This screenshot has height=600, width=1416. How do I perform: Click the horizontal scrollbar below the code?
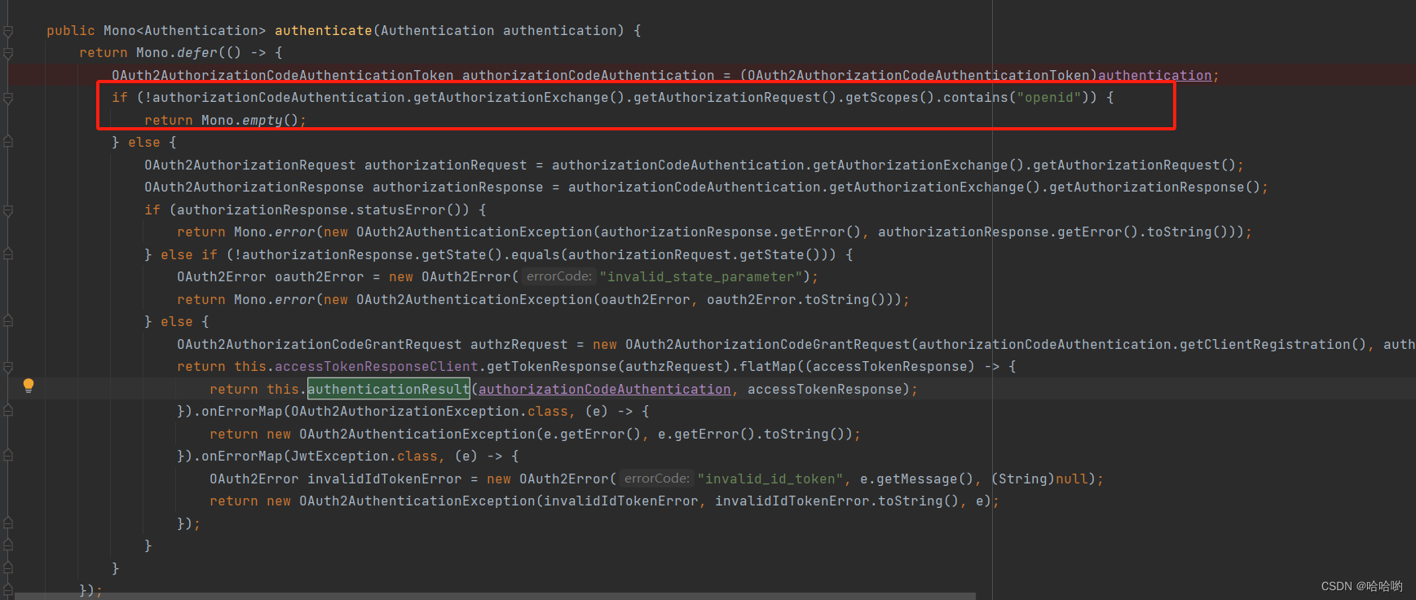click(x=495, y=596)
